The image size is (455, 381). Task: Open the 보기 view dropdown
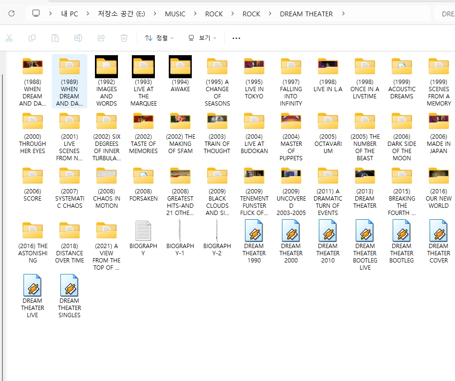[x=202, y=38]
